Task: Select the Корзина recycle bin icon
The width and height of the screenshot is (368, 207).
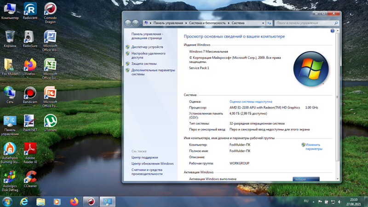Action: pyautogui.click(x=10, y=39)
